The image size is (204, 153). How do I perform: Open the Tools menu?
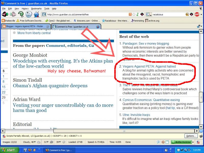click(47, 9)
